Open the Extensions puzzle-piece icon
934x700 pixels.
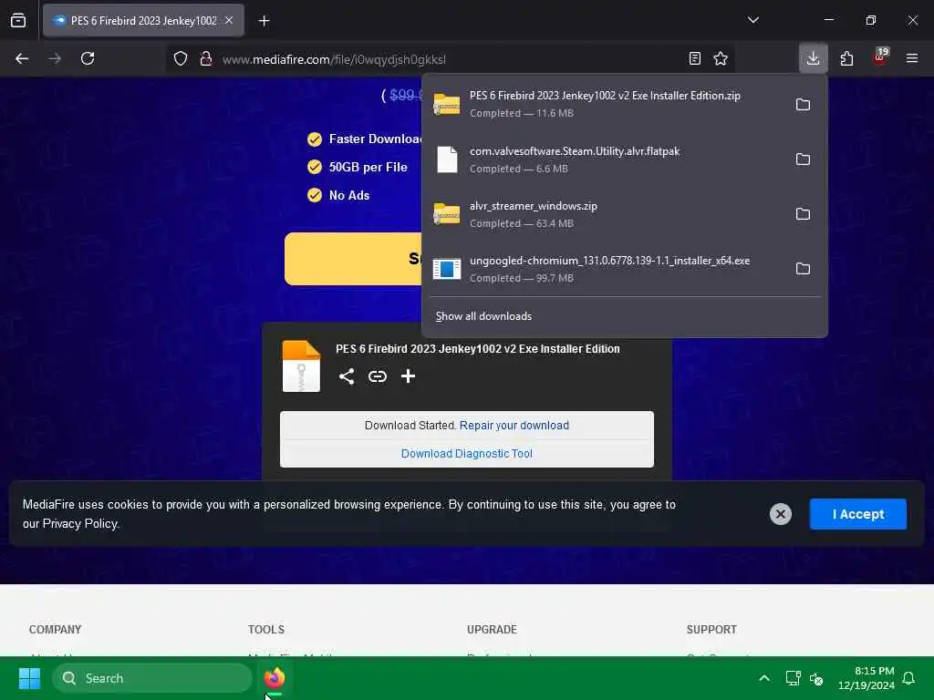click(846, 58)
